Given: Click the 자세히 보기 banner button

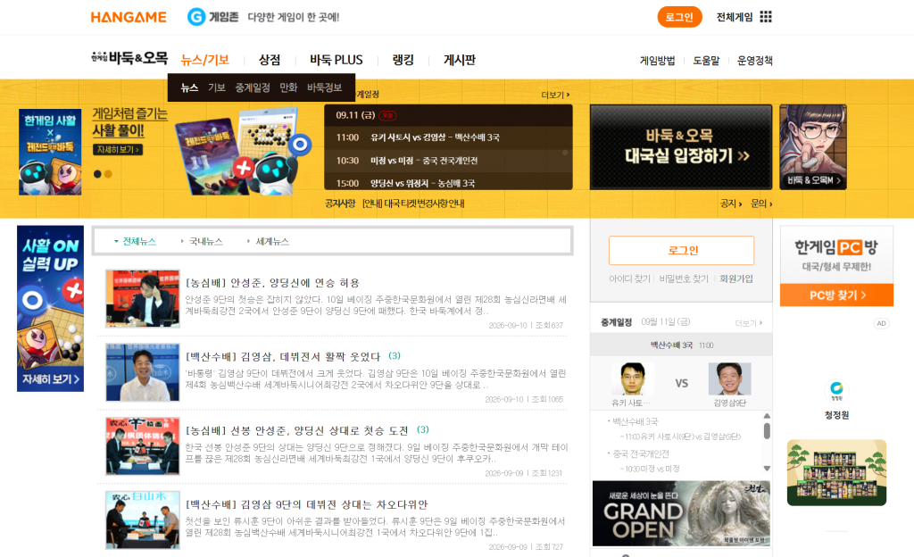Looking at the screenshot, I should coord(118,150).
